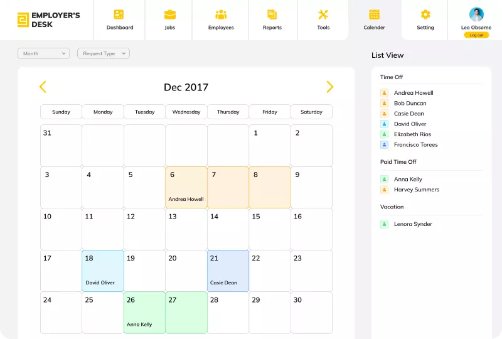Go to the previous month arrow
502x339 pixels.
[43, 87]
